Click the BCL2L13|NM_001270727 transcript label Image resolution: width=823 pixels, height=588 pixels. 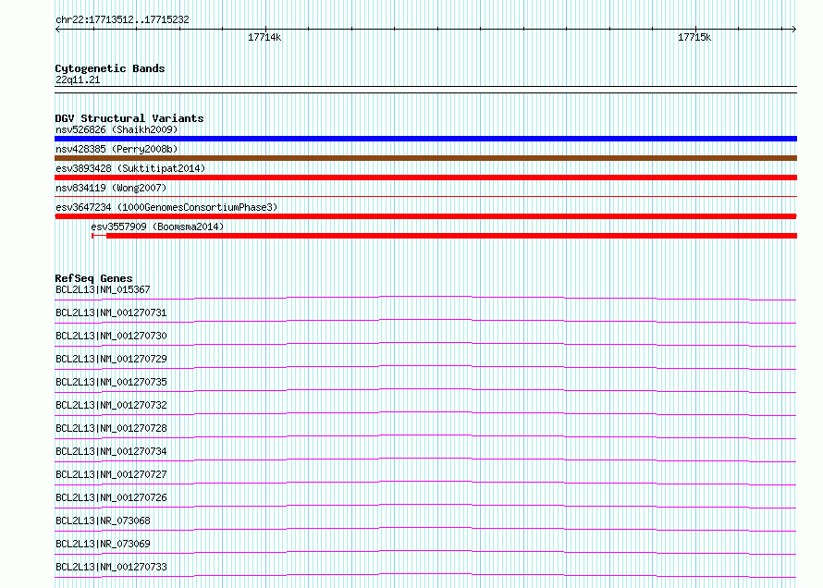point(111,474)
